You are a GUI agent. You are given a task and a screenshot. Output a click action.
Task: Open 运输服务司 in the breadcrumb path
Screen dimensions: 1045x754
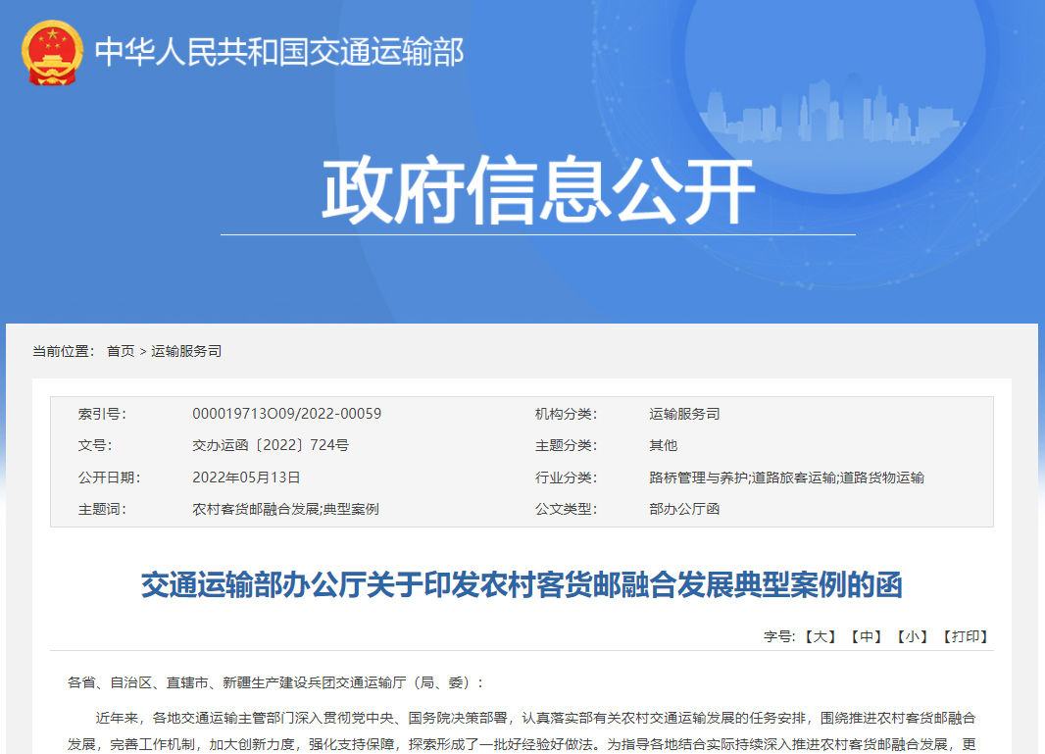[x=186, y=351]
